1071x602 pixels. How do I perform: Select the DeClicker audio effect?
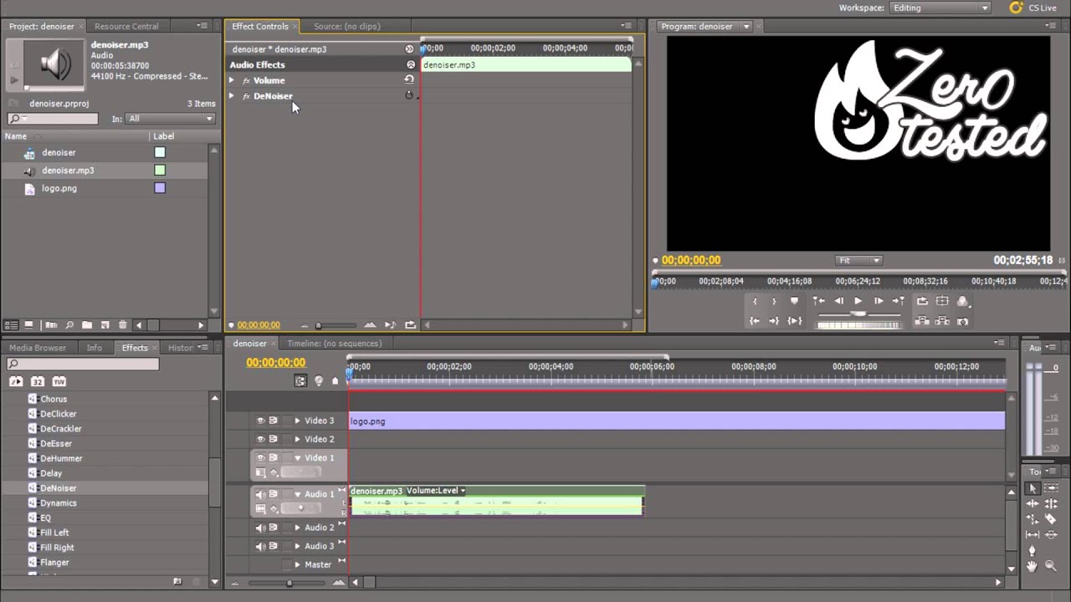[x=59, y=414]
